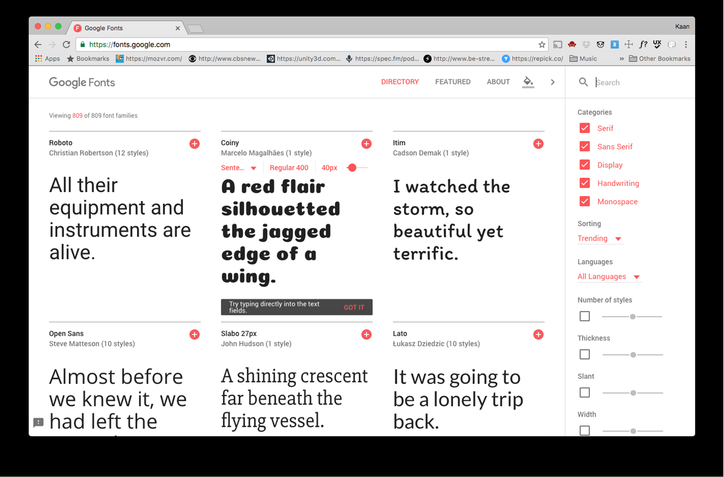The width and height of the screenshot is (724, 477).
Task: Open Apps grid in bookmarks bar
Action: point(47,59)
